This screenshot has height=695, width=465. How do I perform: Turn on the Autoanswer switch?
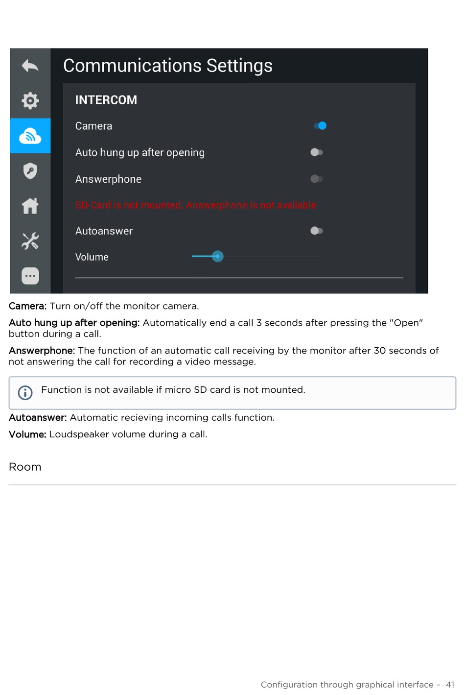(x=317, y=231)
